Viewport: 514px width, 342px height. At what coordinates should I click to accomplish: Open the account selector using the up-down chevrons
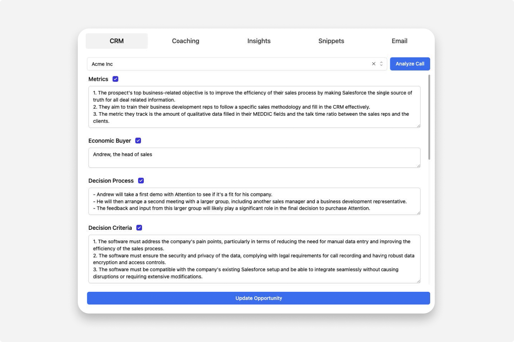pos(381,64)
